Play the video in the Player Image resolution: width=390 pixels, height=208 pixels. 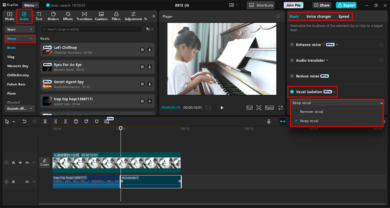pyautogui.click(x=222, y=108)
